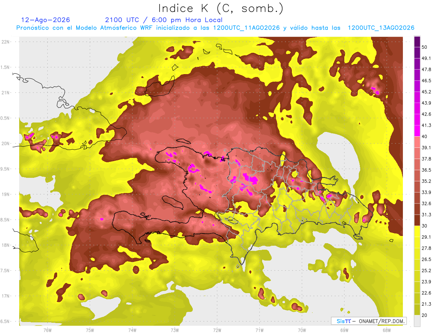Click the '49.1' legend value
The width and height of the screenshot is (434, 335).
(426, 58)
